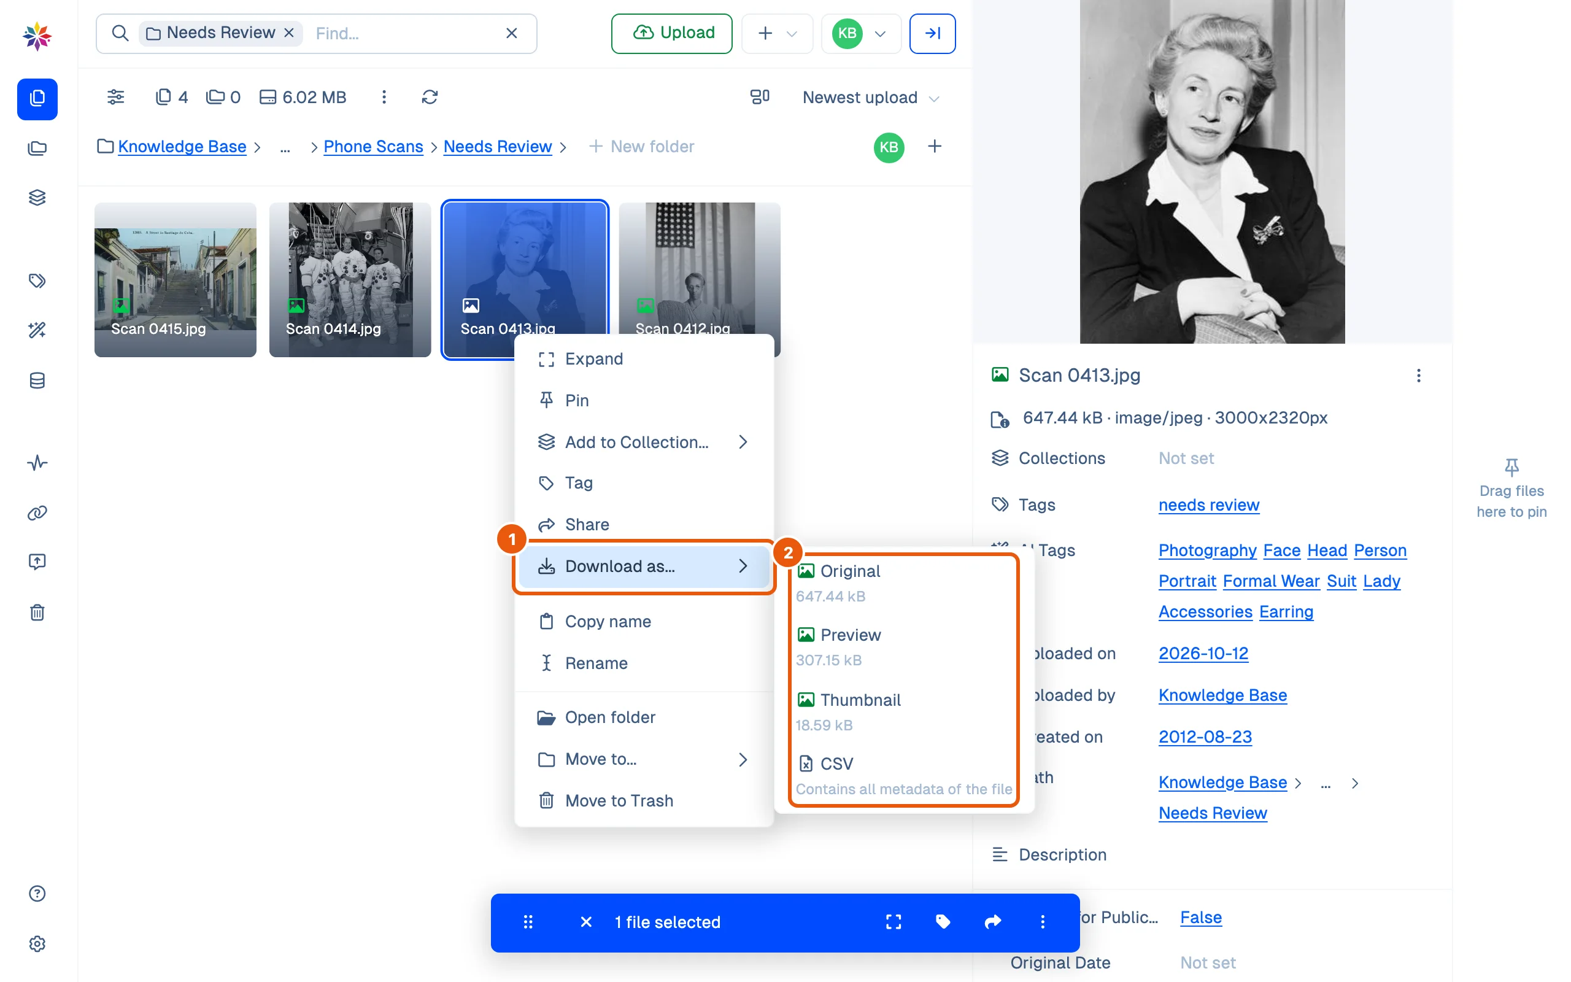The width and height of the screenshot is (1571, 982).
Task: Click the Upload button
Action: (671, 33)
